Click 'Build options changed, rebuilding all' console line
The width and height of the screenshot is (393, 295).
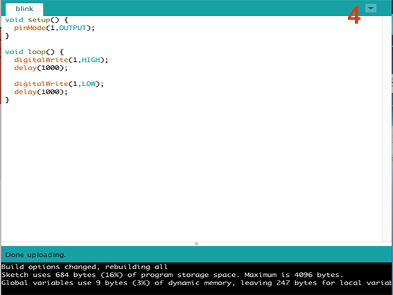(x=85, y=267)
